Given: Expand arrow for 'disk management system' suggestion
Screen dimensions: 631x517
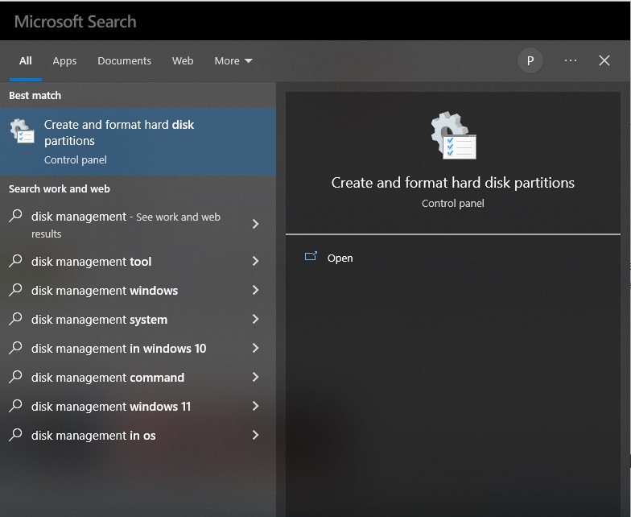Looking at the screenshot, I should tap(255, 320).
